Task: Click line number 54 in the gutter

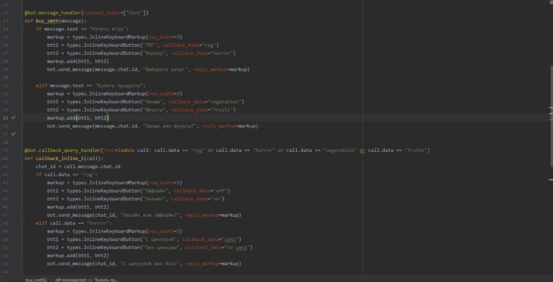Action: 5,271
